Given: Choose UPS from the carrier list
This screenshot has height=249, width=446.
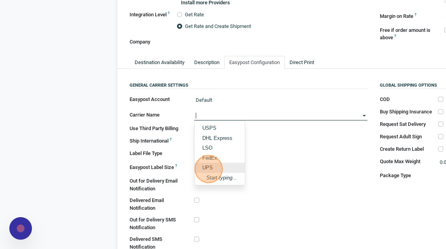Looking at the screenshot, I should pyautogui.click(x=207, y=168).
